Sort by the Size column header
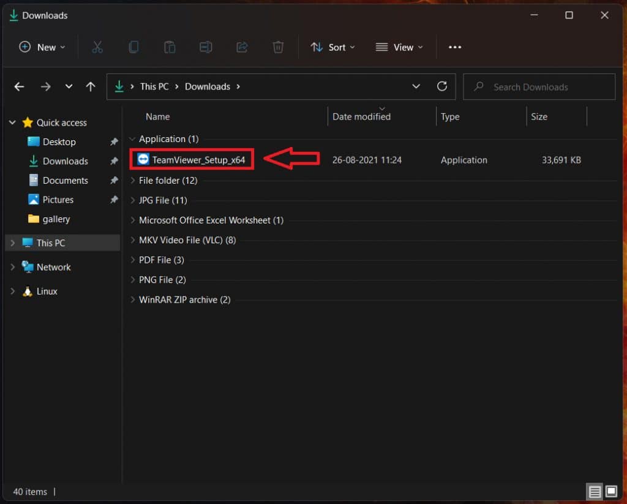This screenshot has height=504, width=627. click(x=539, y=116)
